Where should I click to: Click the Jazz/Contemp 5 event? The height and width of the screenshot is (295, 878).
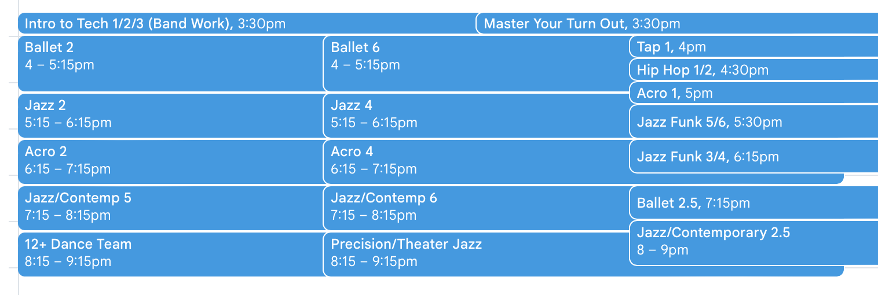(x=171, y=208)
